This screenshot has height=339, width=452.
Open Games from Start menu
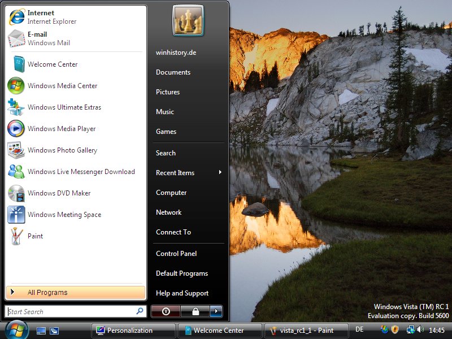tap(166, 132)
